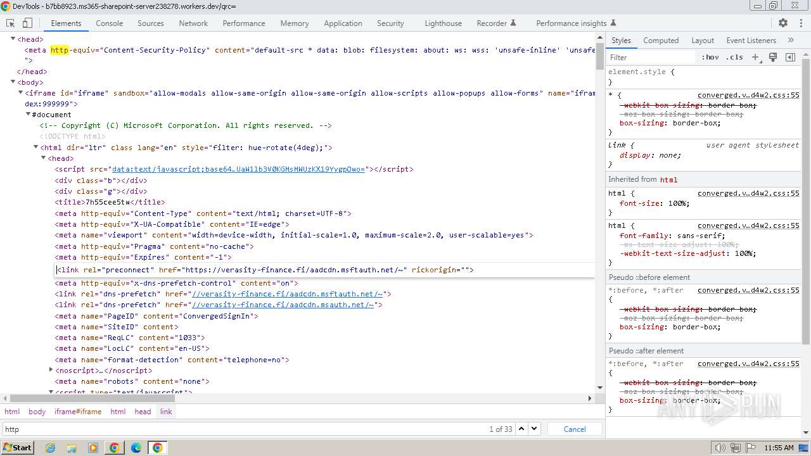Open the data:text/javascript base64 script link
This screenshot has width=811, height=456.
(x=238, y=169)
